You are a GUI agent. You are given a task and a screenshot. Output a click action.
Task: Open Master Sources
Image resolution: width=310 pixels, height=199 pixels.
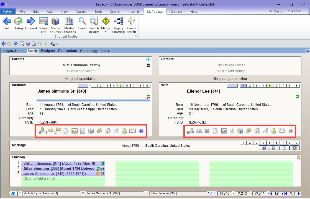pyautogui.click(x=55, y=25)
